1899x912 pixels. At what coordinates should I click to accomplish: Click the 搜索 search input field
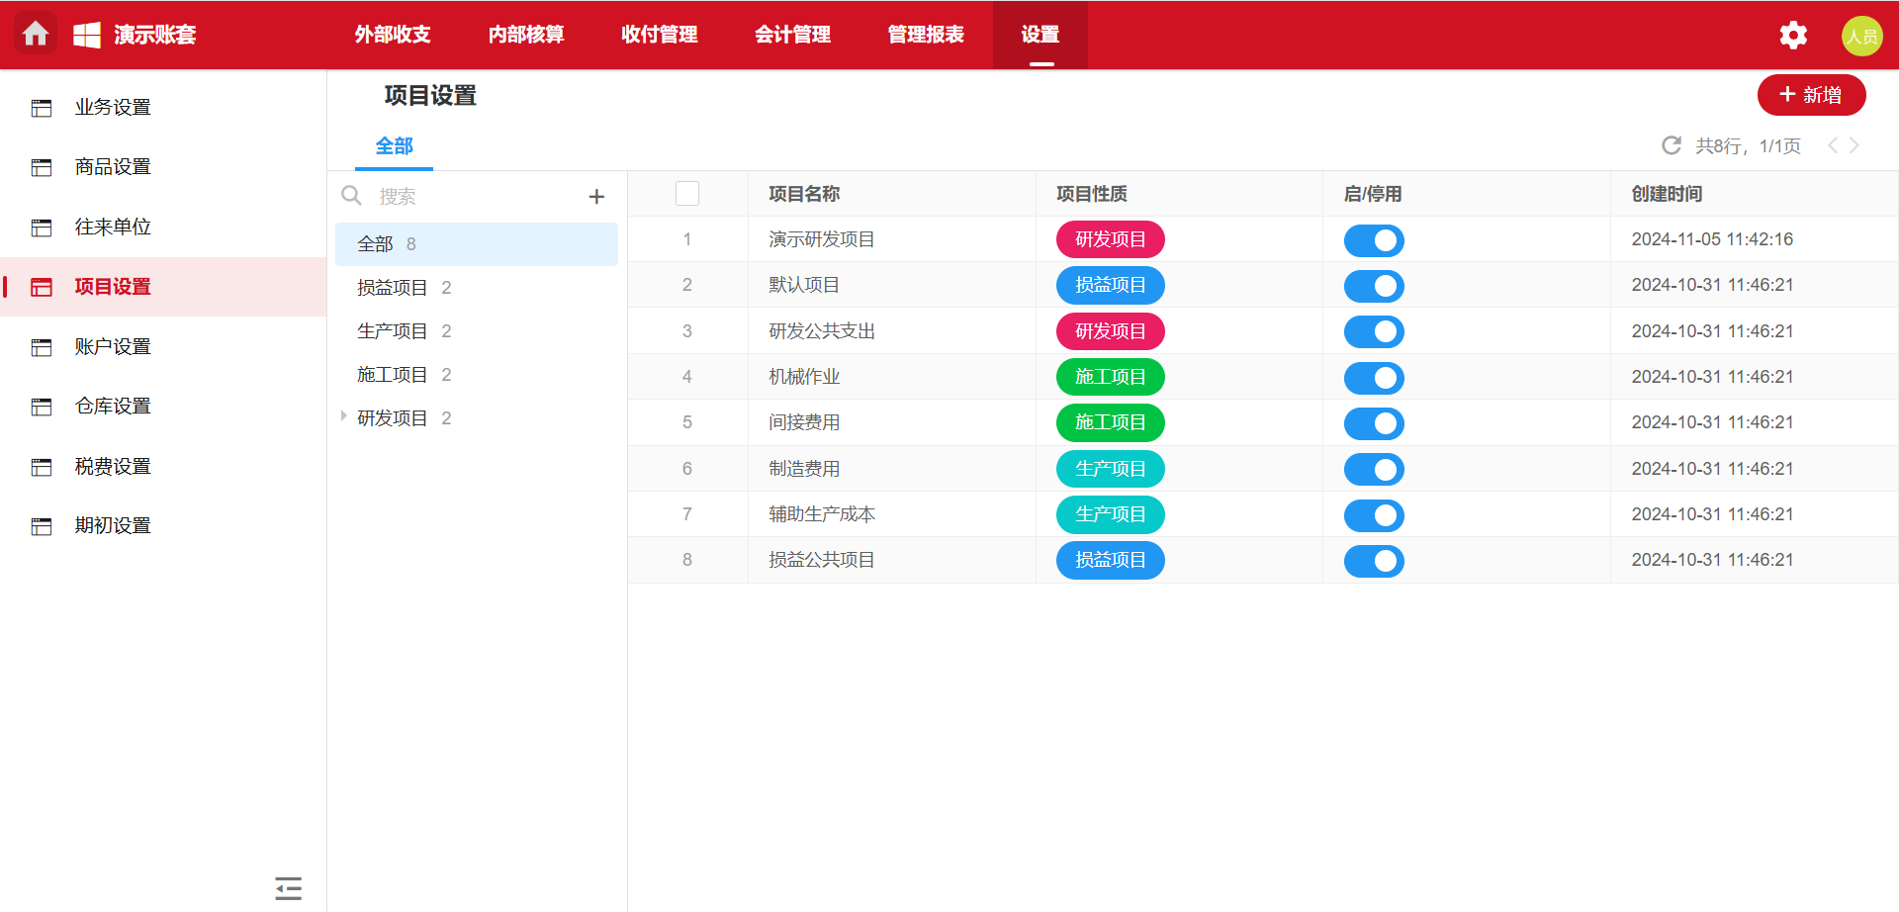click(475, 197)
